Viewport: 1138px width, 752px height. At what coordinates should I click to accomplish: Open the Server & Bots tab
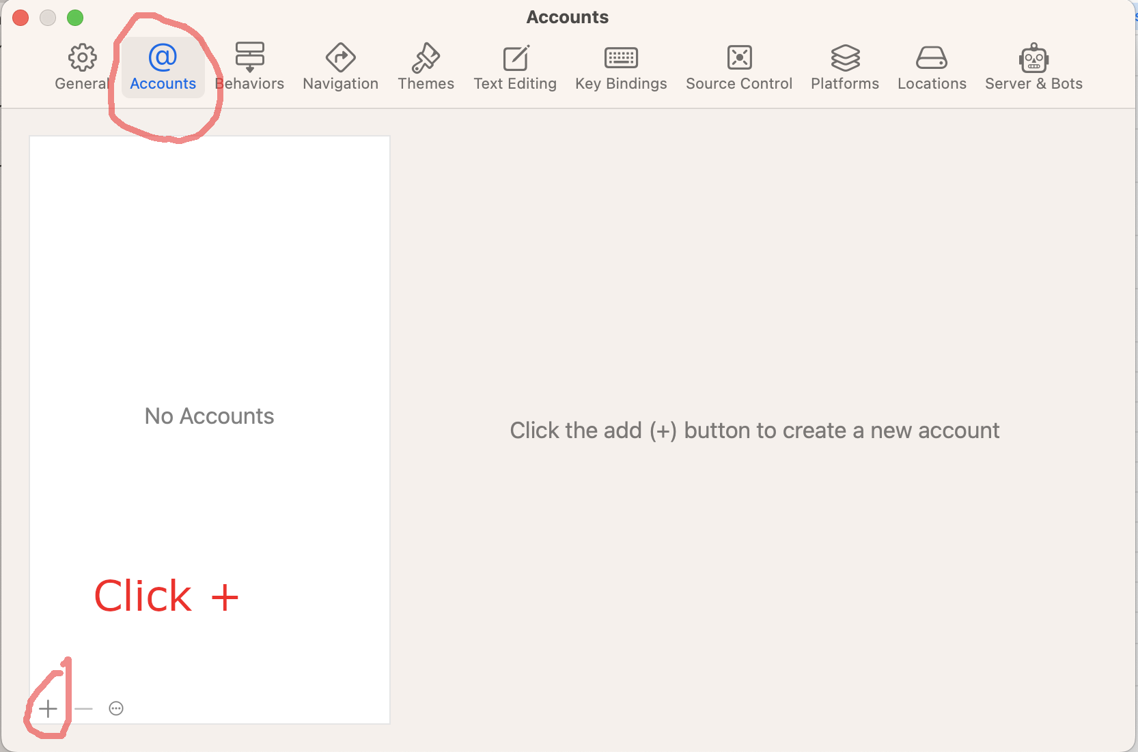click(x=1033, y=67)
